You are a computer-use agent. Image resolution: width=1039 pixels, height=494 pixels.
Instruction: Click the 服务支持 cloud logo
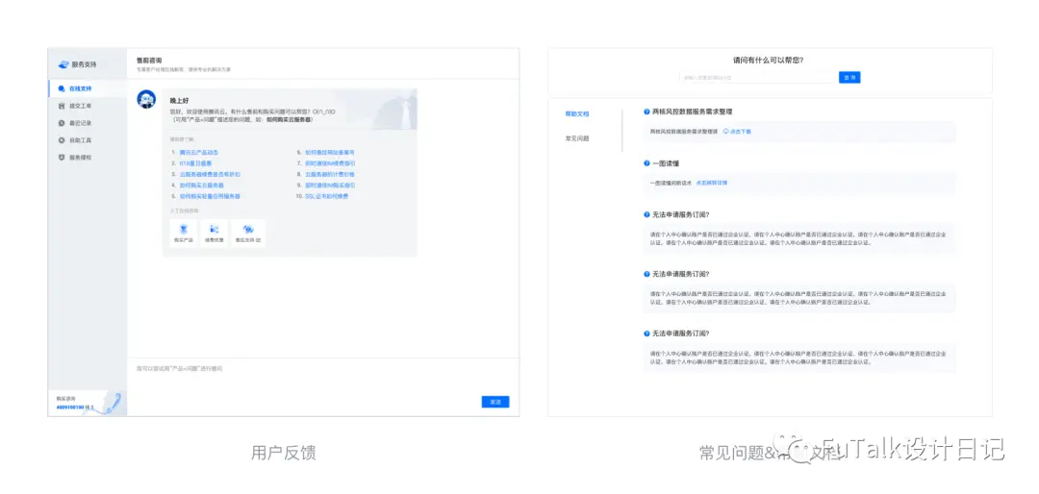(63, 64)
